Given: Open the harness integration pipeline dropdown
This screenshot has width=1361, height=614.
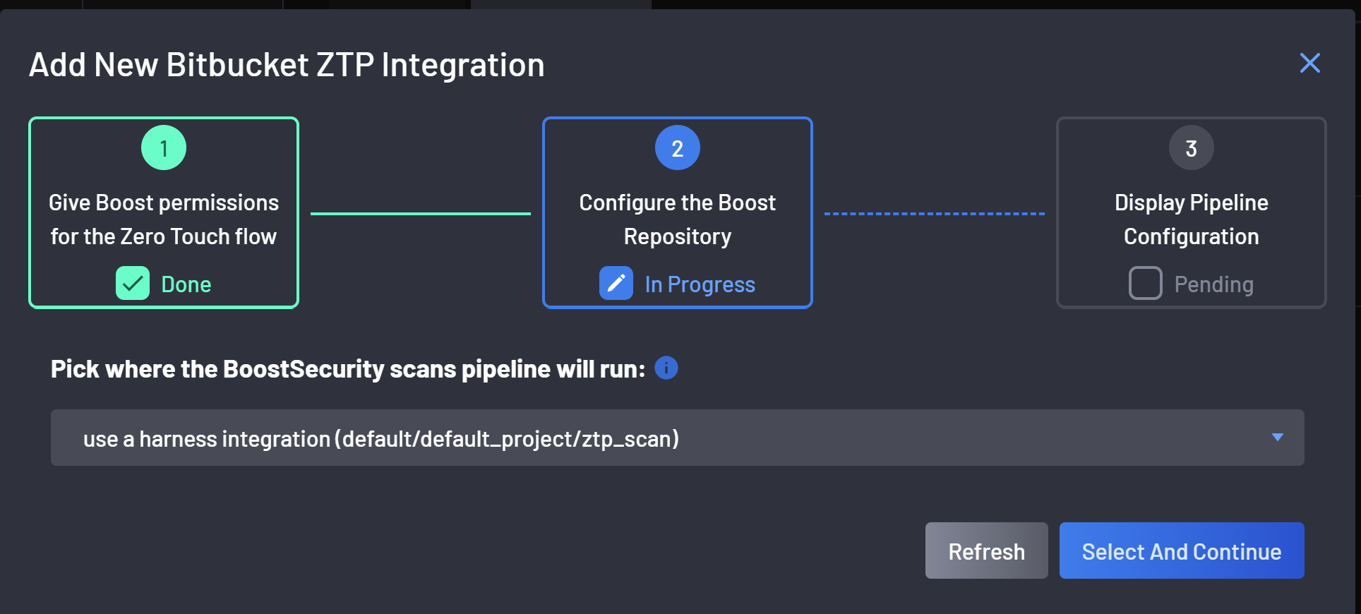Looking at the screenshot, I should coord(678,438).
